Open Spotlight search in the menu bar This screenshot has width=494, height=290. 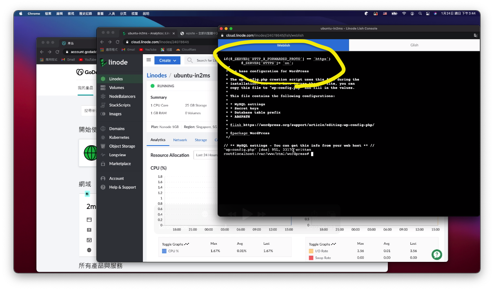pos(420,13)
